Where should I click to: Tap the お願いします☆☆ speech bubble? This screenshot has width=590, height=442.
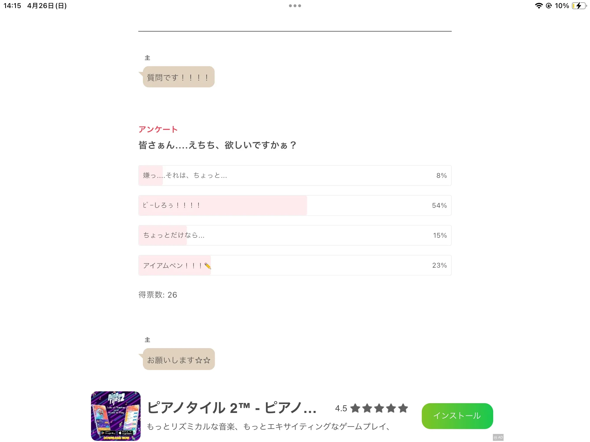coord(179,359)
